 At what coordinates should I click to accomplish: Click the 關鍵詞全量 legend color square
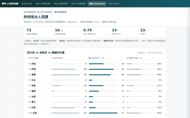(x=127, y=58)
